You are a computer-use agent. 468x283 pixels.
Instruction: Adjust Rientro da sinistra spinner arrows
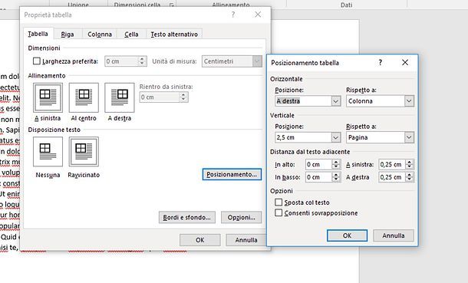pyautogui.click(x=183, y=97)
